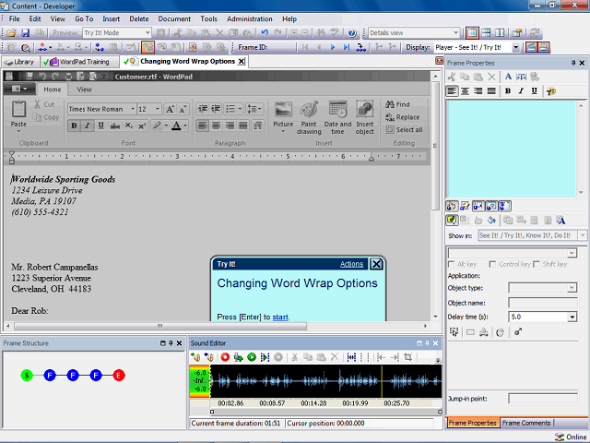The image size is (590, 443).
Task: Open the Preview mode 'Try It! Mode' dropdown
Action: (147, 33)
